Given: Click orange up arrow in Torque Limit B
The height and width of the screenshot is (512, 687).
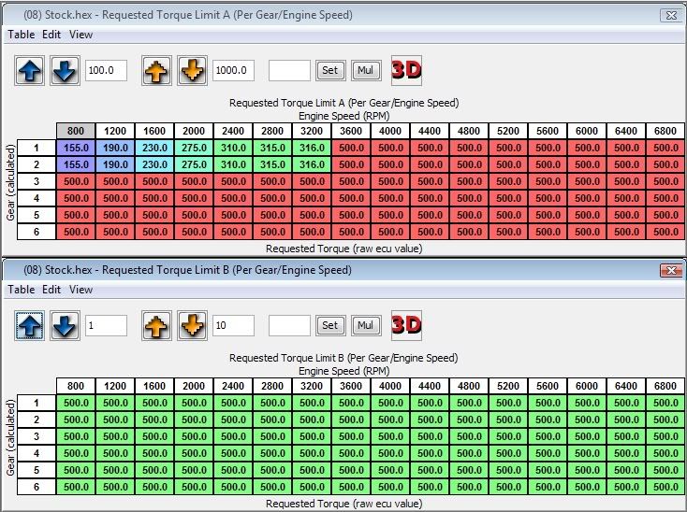Looking at the screenshot, I should pyautogui.click(x=157, y=325).
